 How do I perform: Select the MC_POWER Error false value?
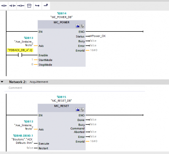tap(93, 45)
